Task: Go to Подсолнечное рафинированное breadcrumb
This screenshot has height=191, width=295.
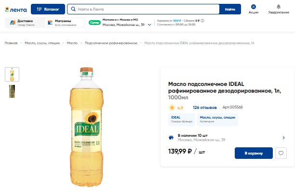Action: (111, 43)
